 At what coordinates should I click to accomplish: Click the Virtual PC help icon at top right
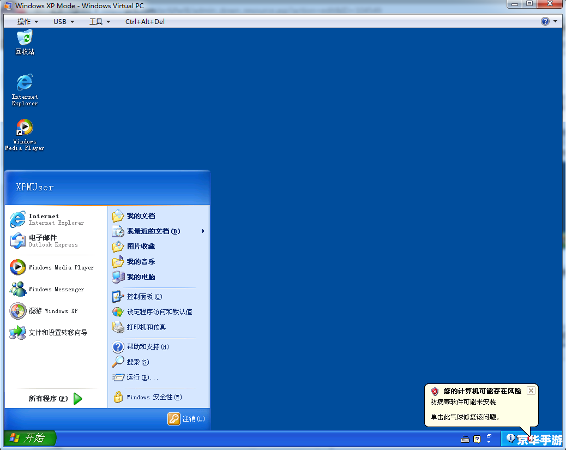click(x=545, y=21)
